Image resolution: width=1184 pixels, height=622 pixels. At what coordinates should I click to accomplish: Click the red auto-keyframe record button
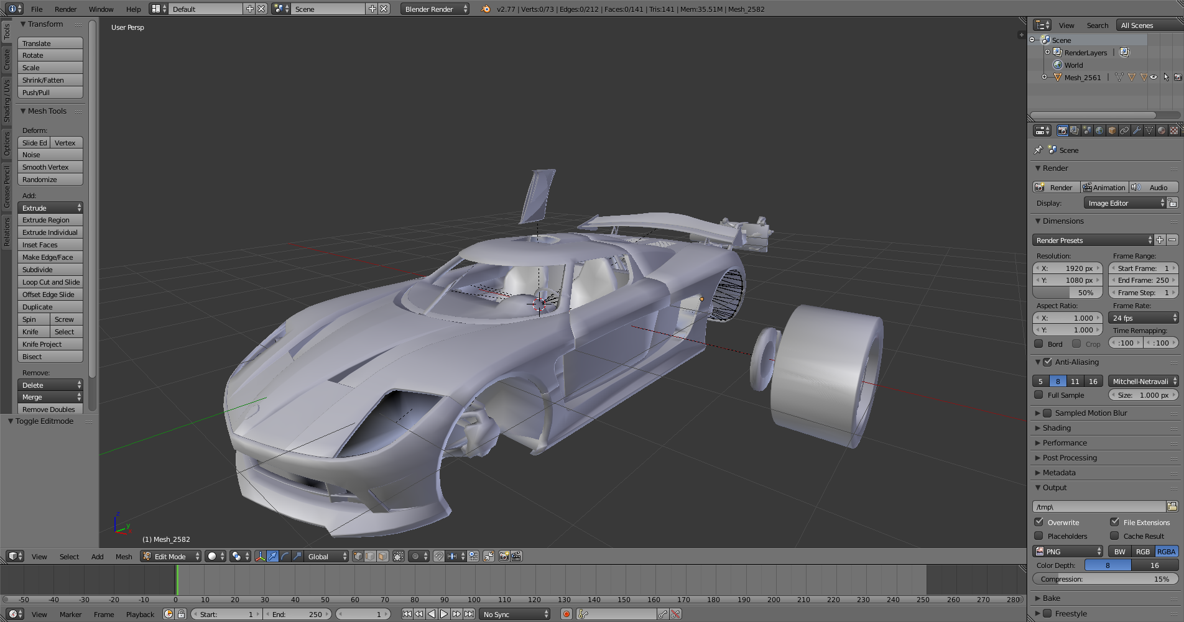[x=566, y=614]
